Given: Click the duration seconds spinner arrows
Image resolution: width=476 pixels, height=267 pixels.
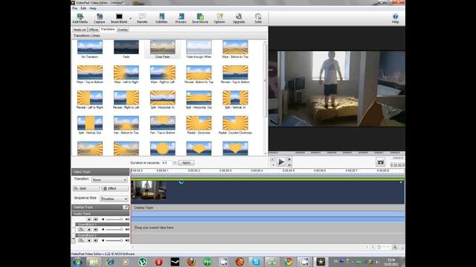Looking at the screenshot, I should point(174,163).
